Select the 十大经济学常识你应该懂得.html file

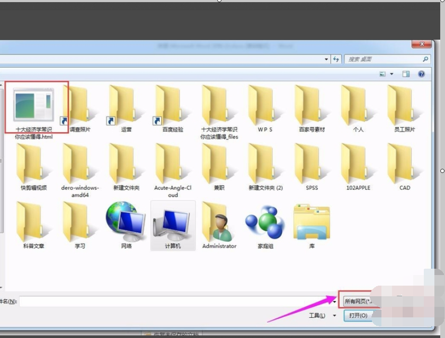(x=33, y=112)
